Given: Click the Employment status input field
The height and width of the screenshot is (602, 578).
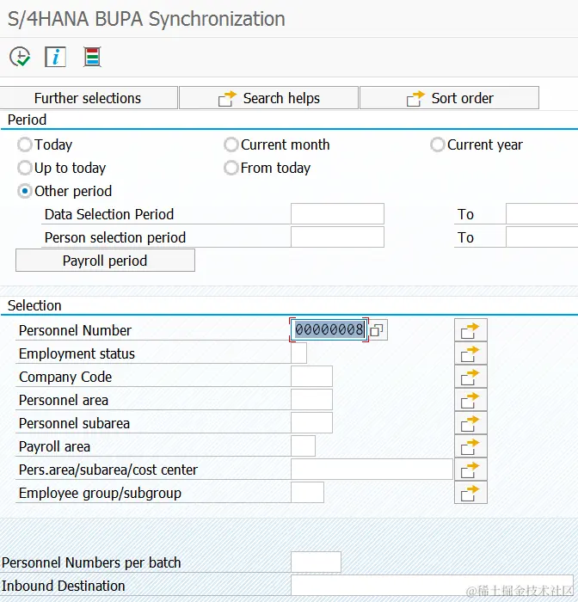Looking at the screenshot, I should (298, 353).
